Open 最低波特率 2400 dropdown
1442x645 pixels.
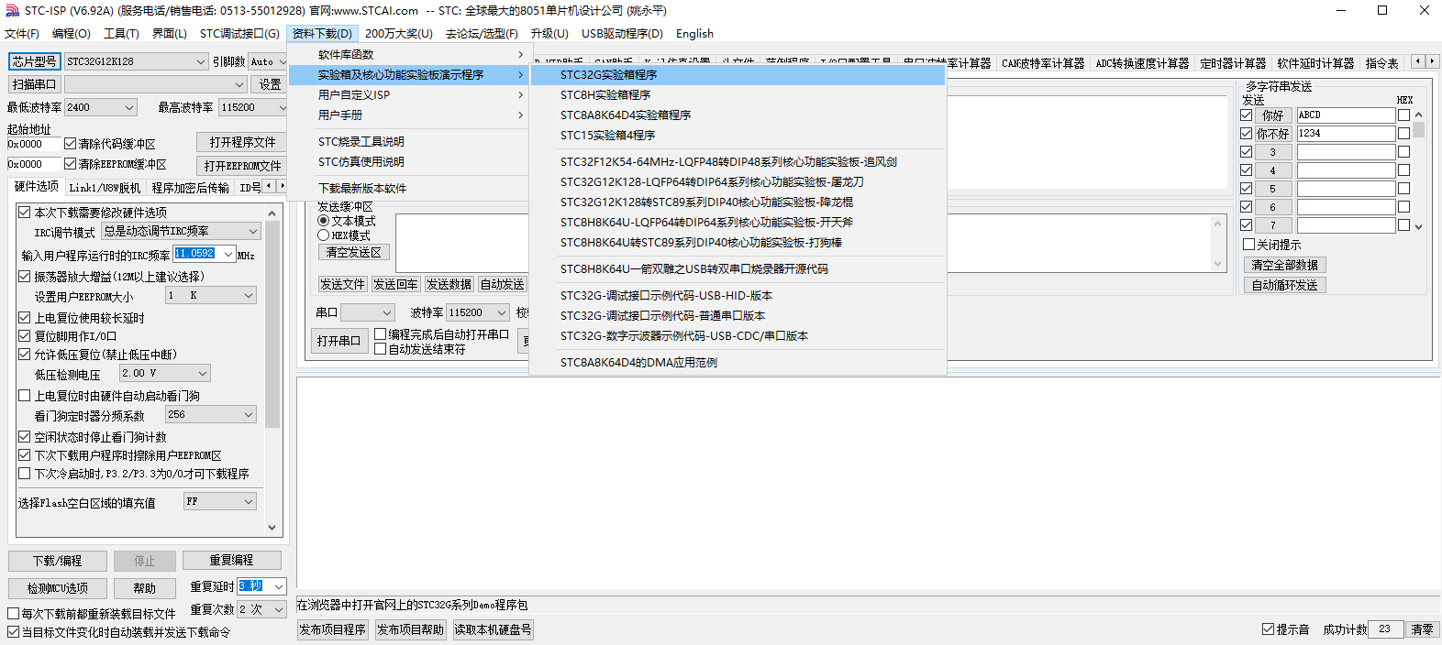(101, 107)
